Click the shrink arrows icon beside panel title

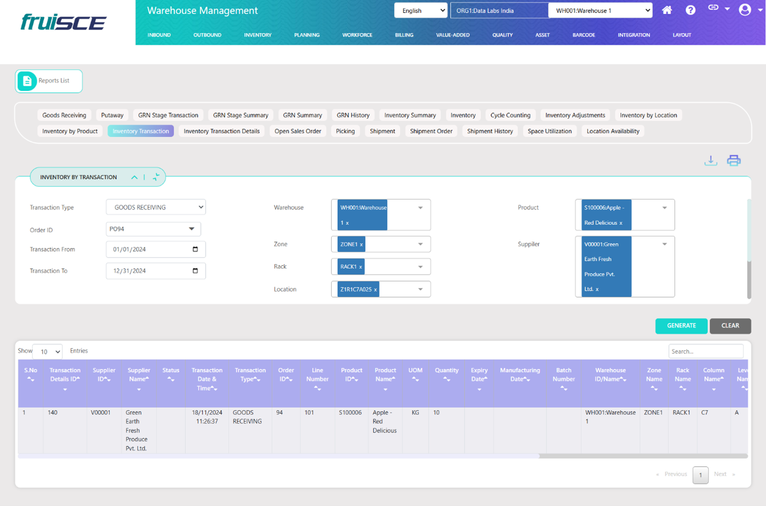click(156, 177)
